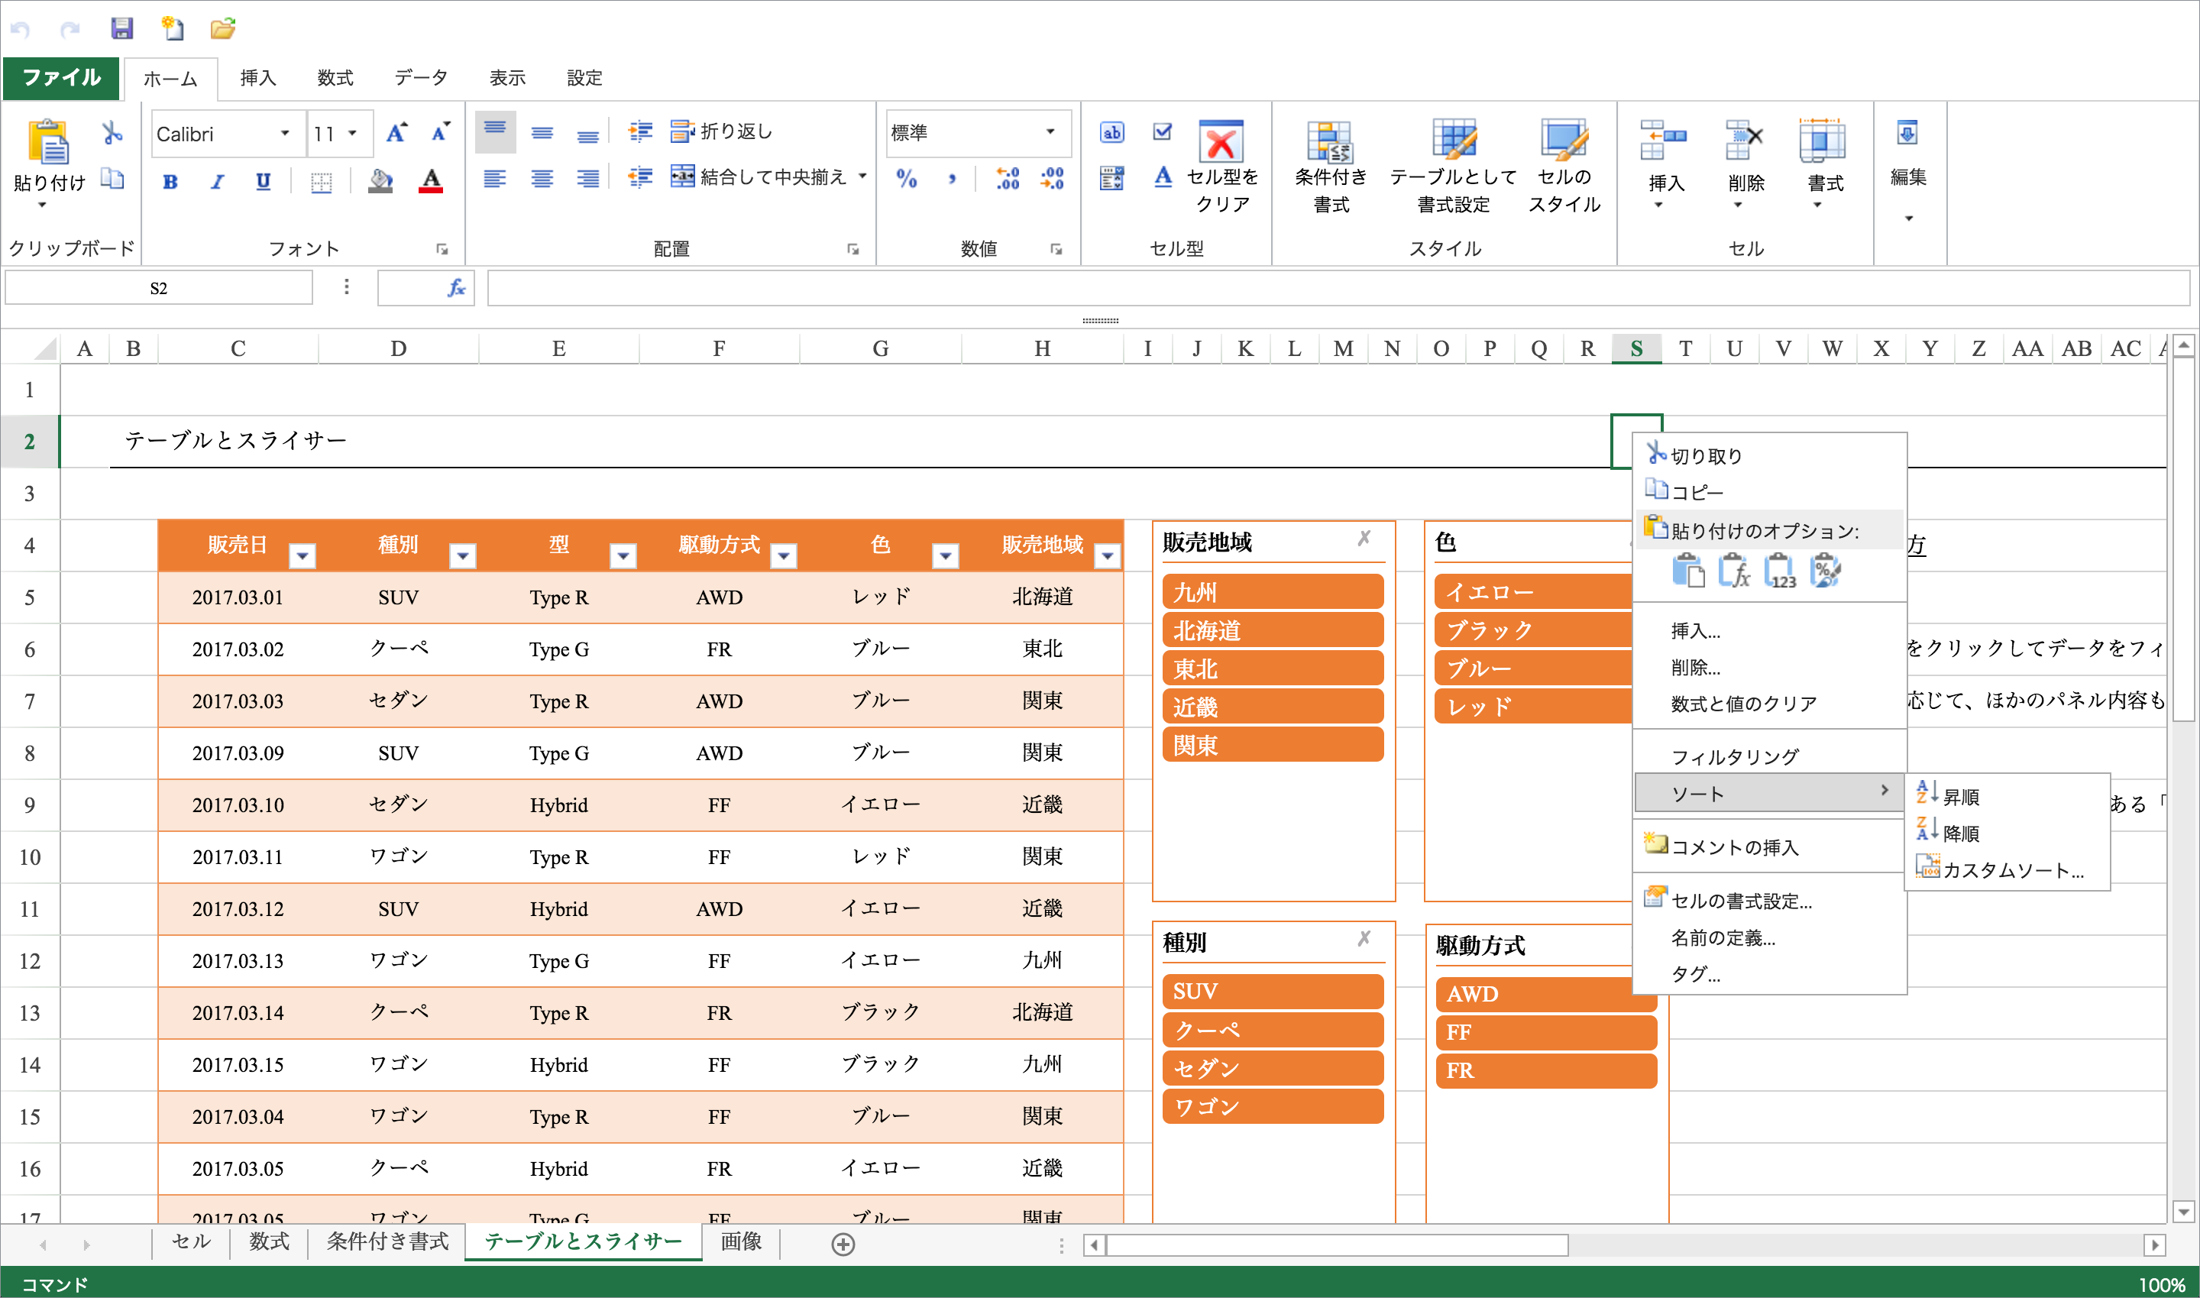The width and height of the screenshot is (2200, 1298).
Task: Open a file with the folder icon
Action: (x=223, y=29)
